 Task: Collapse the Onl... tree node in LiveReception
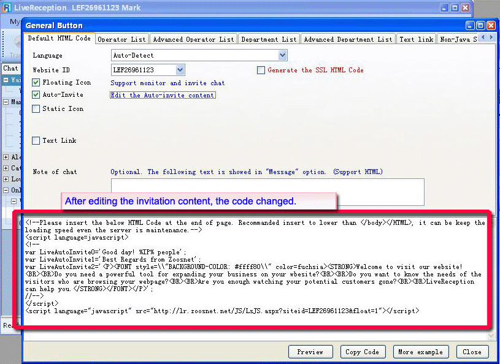[6, 190]
